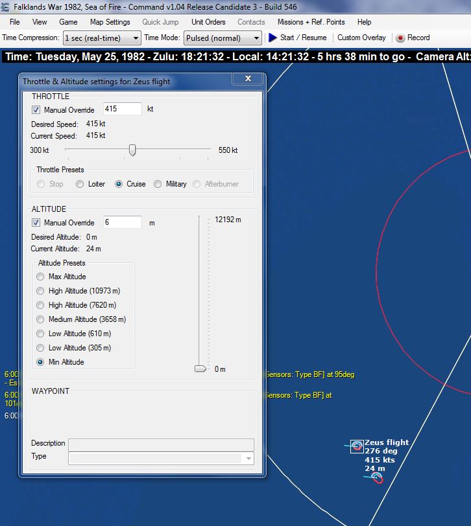Screen dimensions: 471x526
Task: Select the red circled aircraft contact below Zeus flight
Action: click(378, 477)
